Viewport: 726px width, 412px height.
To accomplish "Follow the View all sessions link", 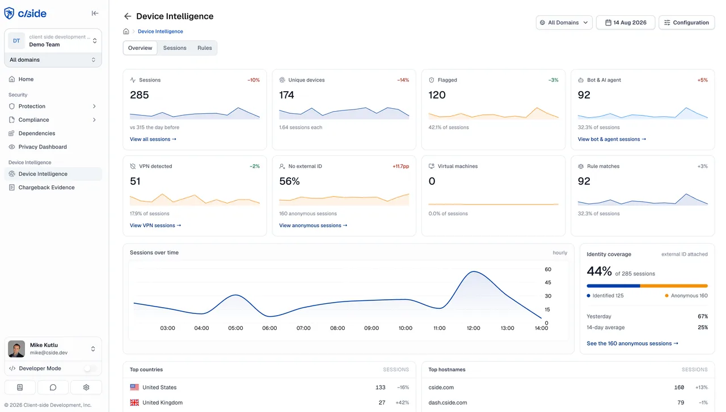I will (x=153, y=139).
